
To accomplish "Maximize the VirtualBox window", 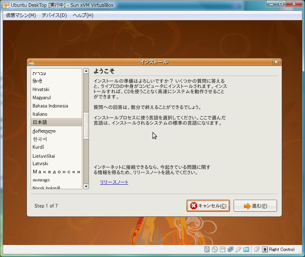I will point(281,4).
